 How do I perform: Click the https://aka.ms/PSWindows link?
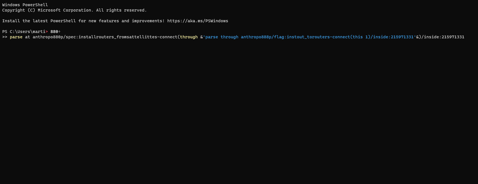[x=198, y=21]
